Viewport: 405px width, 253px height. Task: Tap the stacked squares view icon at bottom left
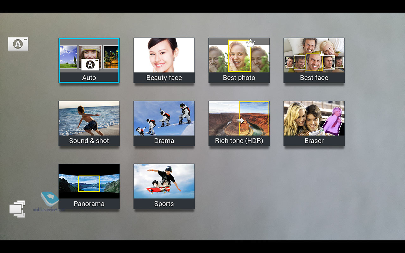[17, 209]
